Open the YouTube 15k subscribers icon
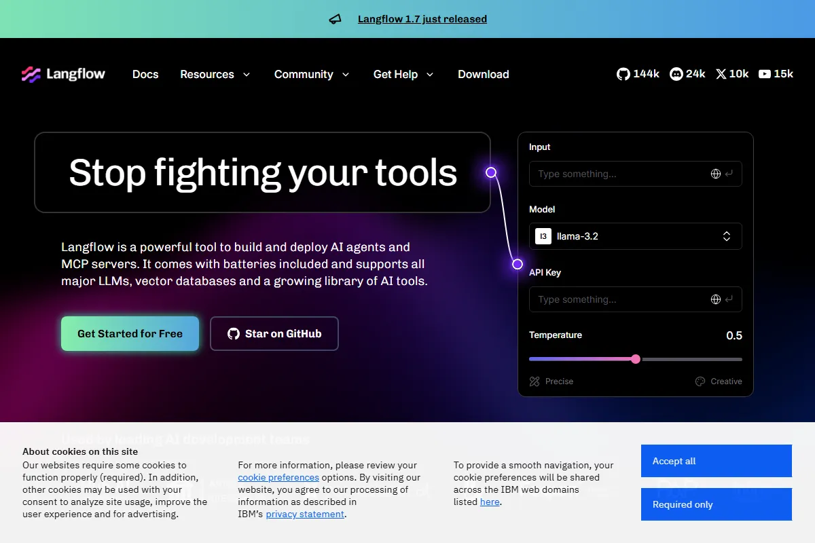 pos(765,74)
